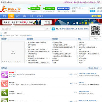Select the 房产 navigation tab
102x102 pixels.
pyautogui.click(x=18, y=16)
